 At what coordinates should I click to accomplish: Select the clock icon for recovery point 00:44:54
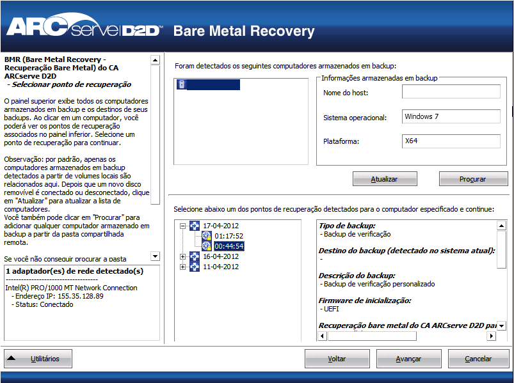click(208, 246)
